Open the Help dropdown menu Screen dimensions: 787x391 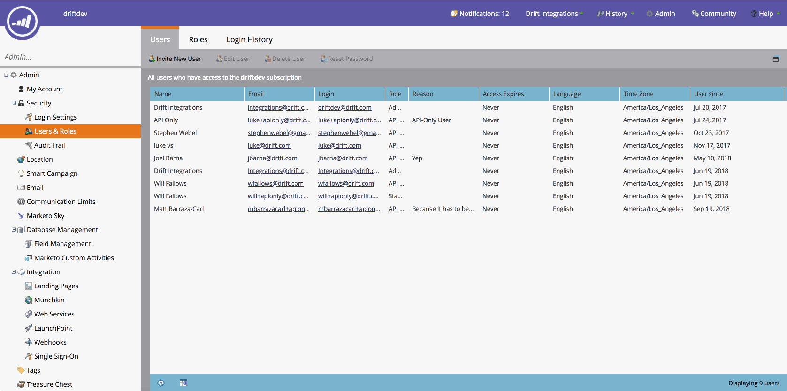[x=765, y=14]
